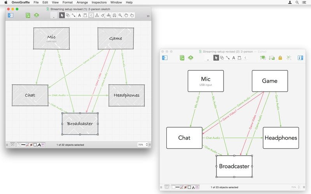Click the Magnet tool icon
This screenshot has width=311, height=194.
(114, 15)
